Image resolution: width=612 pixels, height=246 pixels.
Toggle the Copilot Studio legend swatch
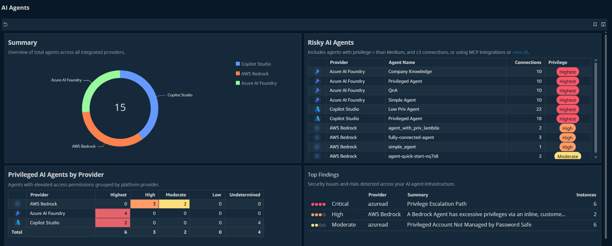click(238, 64)
